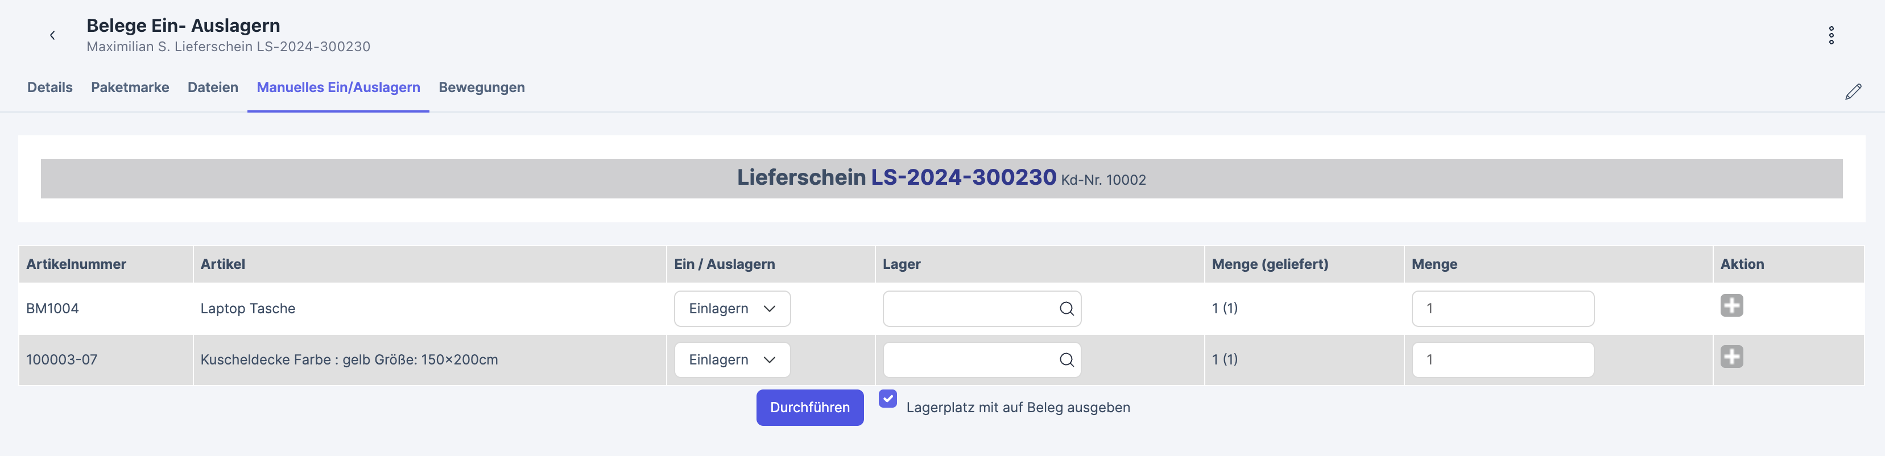Select the Manuelles Ein/Auslagern tab
This screenshot has width=1885, height=456.
[338, 87]
